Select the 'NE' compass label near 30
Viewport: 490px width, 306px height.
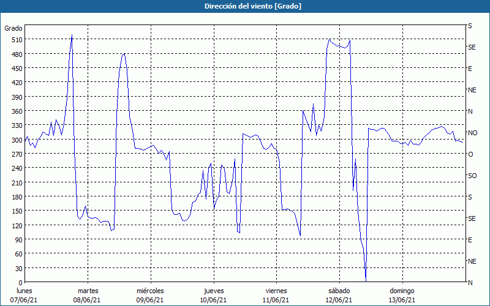(472, 262)
